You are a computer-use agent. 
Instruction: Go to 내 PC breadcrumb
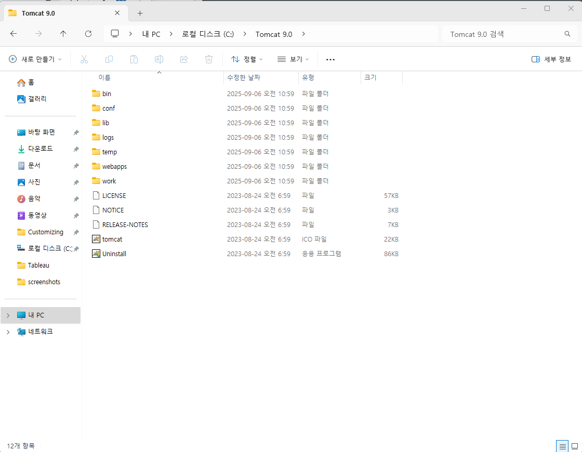pyautogui.click(x=151, y=34)
